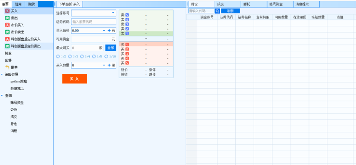Switch to the 信用 tab
356x165 pixels.
click(18, 4)
